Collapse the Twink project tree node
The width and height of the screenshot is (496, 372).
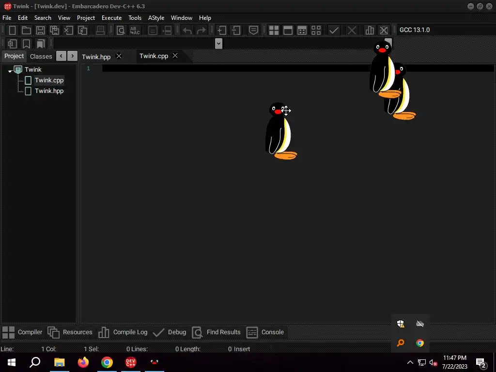coord(10,71)
